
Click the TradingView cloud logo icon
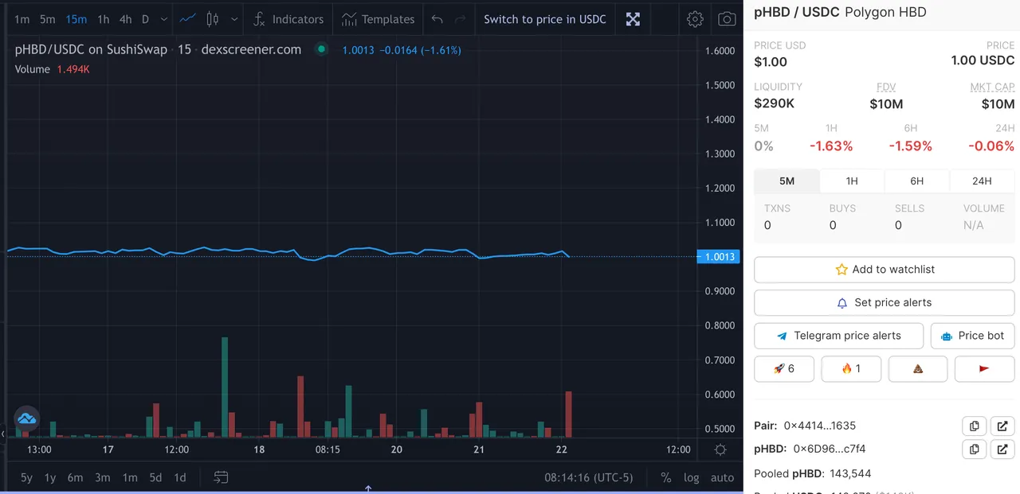(x=27, y=418)
